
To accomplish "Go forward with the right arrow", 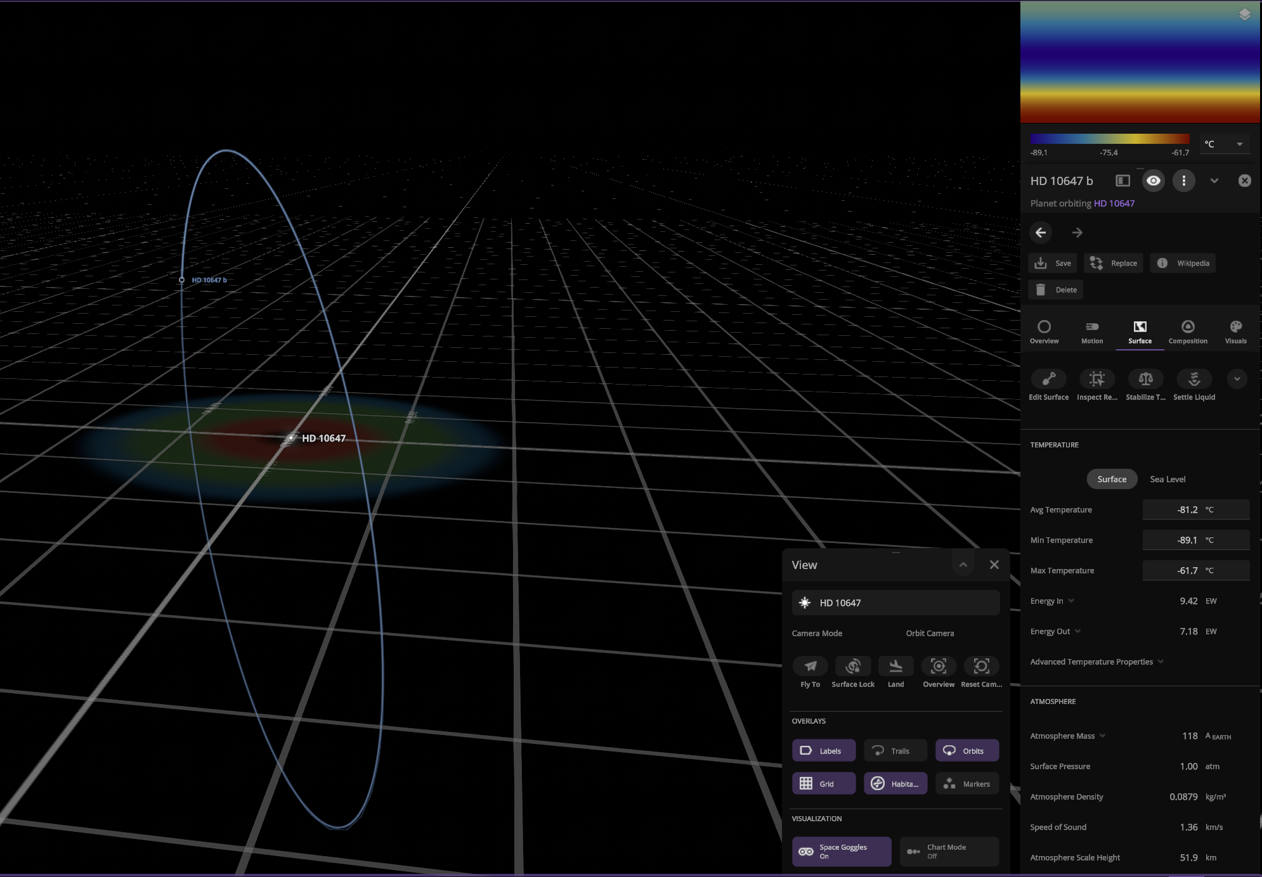I will coord(1077,233).
